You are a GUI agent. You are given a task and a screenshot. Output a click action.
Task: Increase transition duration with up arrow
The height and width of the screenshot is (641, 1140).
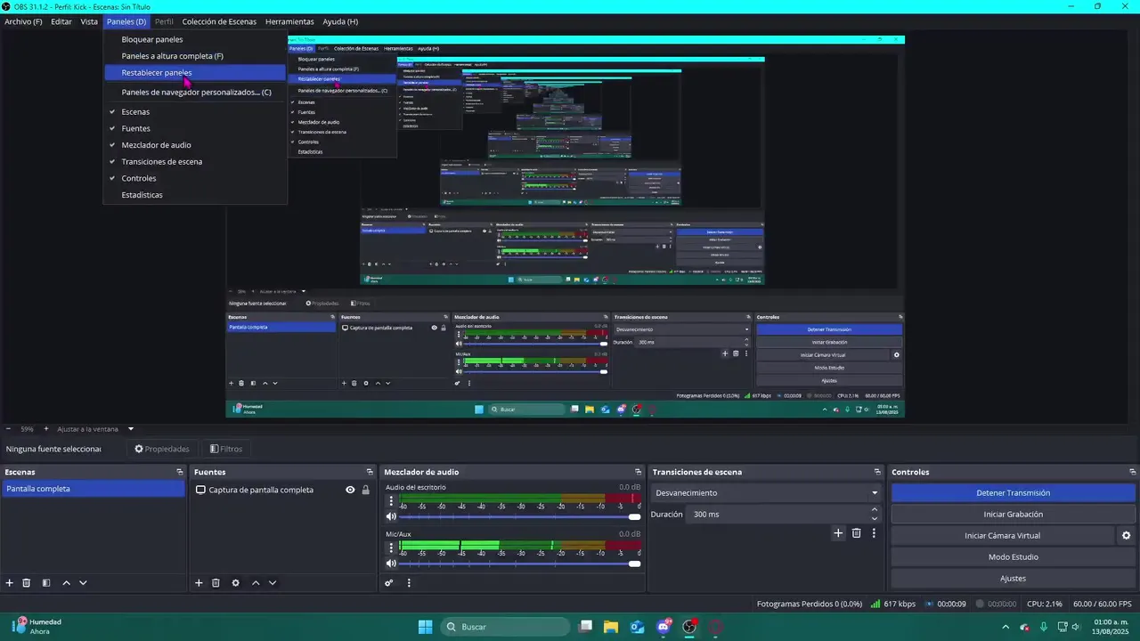click(x=875, y=510)
